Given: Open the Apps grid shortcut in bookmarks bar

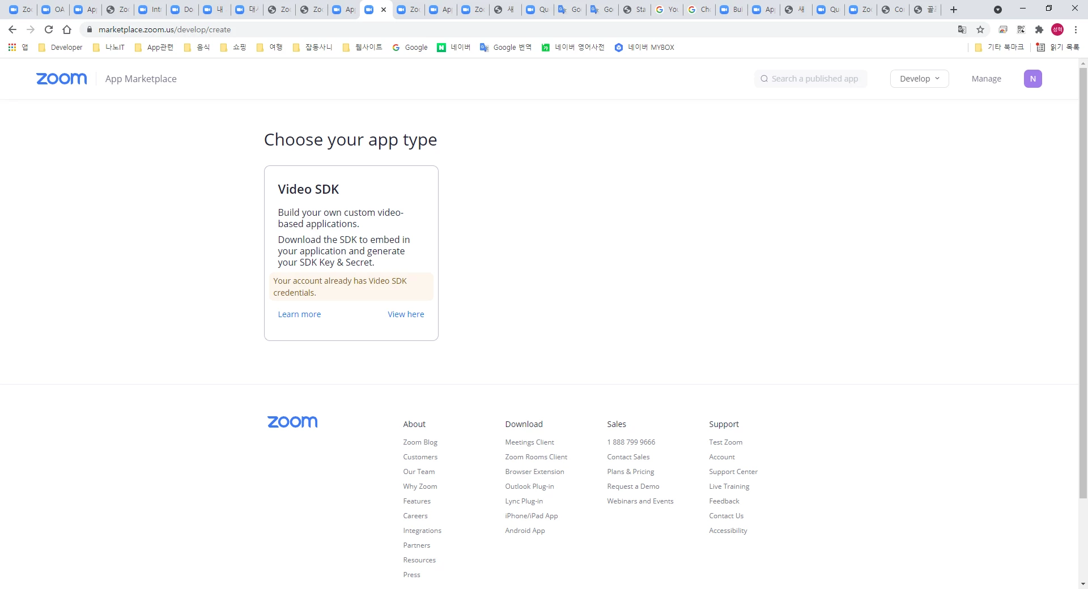Looking at the screenshot, I should click(18, 48).
